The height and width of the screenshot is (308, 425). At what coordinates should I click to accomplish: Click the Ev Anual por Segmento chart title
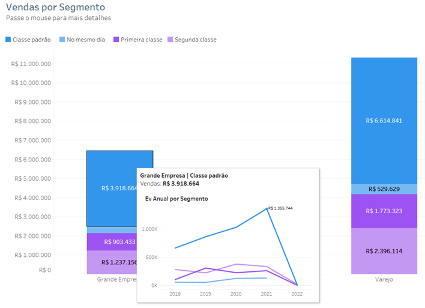coord(176,199)
